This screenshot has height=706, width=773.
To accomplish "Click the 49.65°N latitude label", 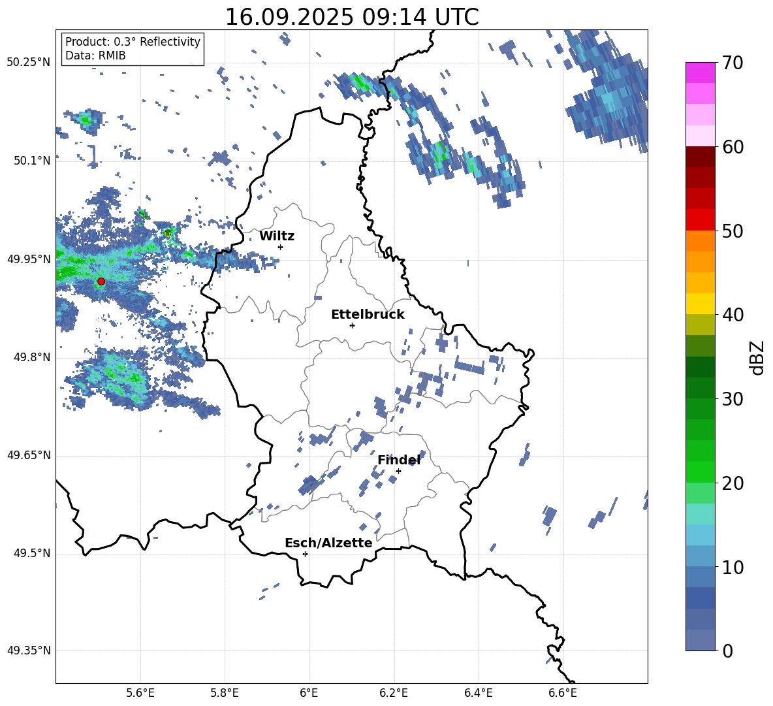I will [x=29, y=455].
